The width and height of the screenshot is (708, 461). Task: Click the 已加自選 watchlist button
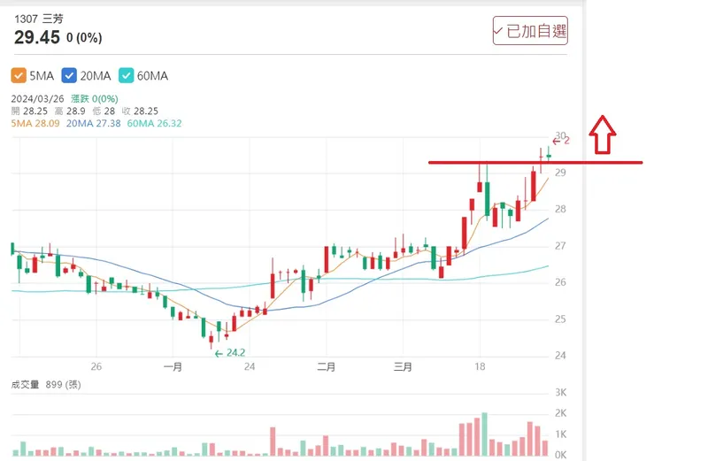point(530,32)
